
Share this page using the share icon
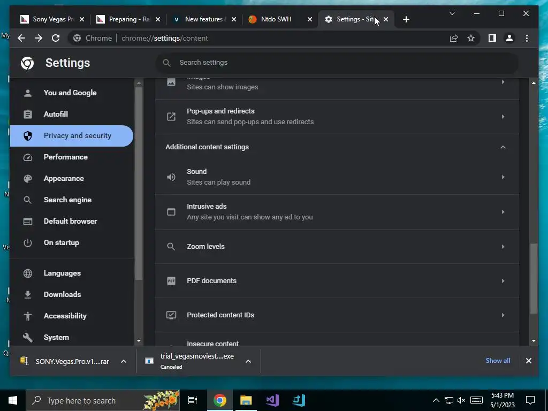coord(454,38)
